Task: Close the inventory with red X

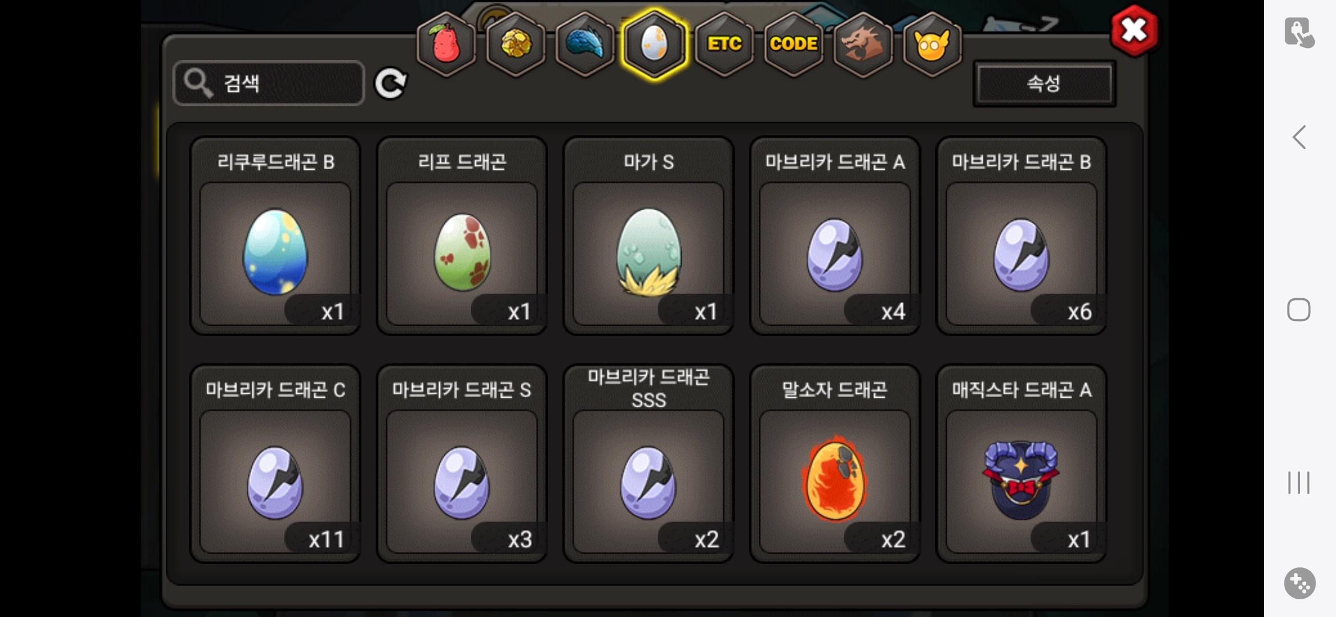Action: [x=1134, y=30]
